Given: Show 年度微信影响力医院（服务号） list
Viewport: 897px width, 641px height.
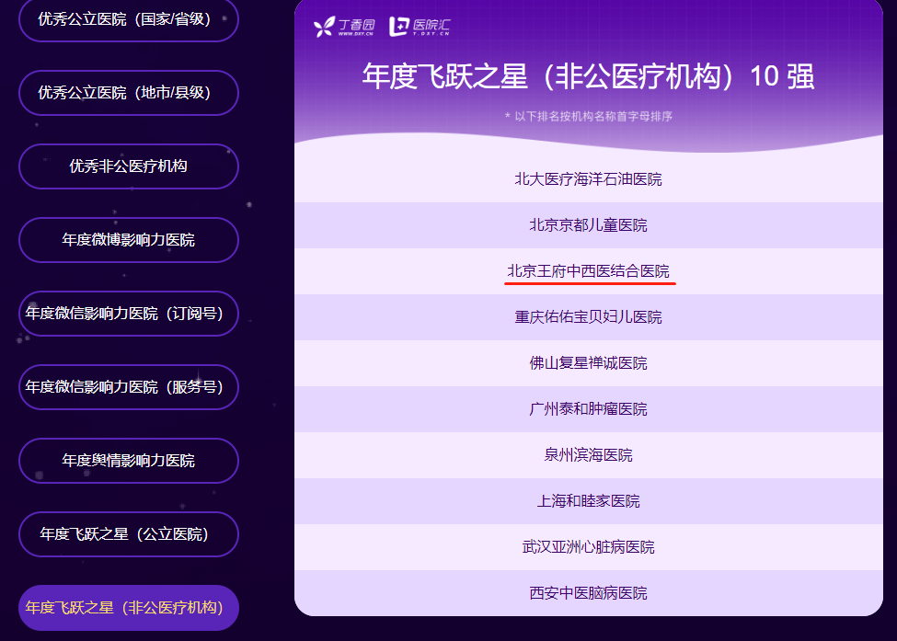Looking at the screenshot, I should click(x=128, y=387).
